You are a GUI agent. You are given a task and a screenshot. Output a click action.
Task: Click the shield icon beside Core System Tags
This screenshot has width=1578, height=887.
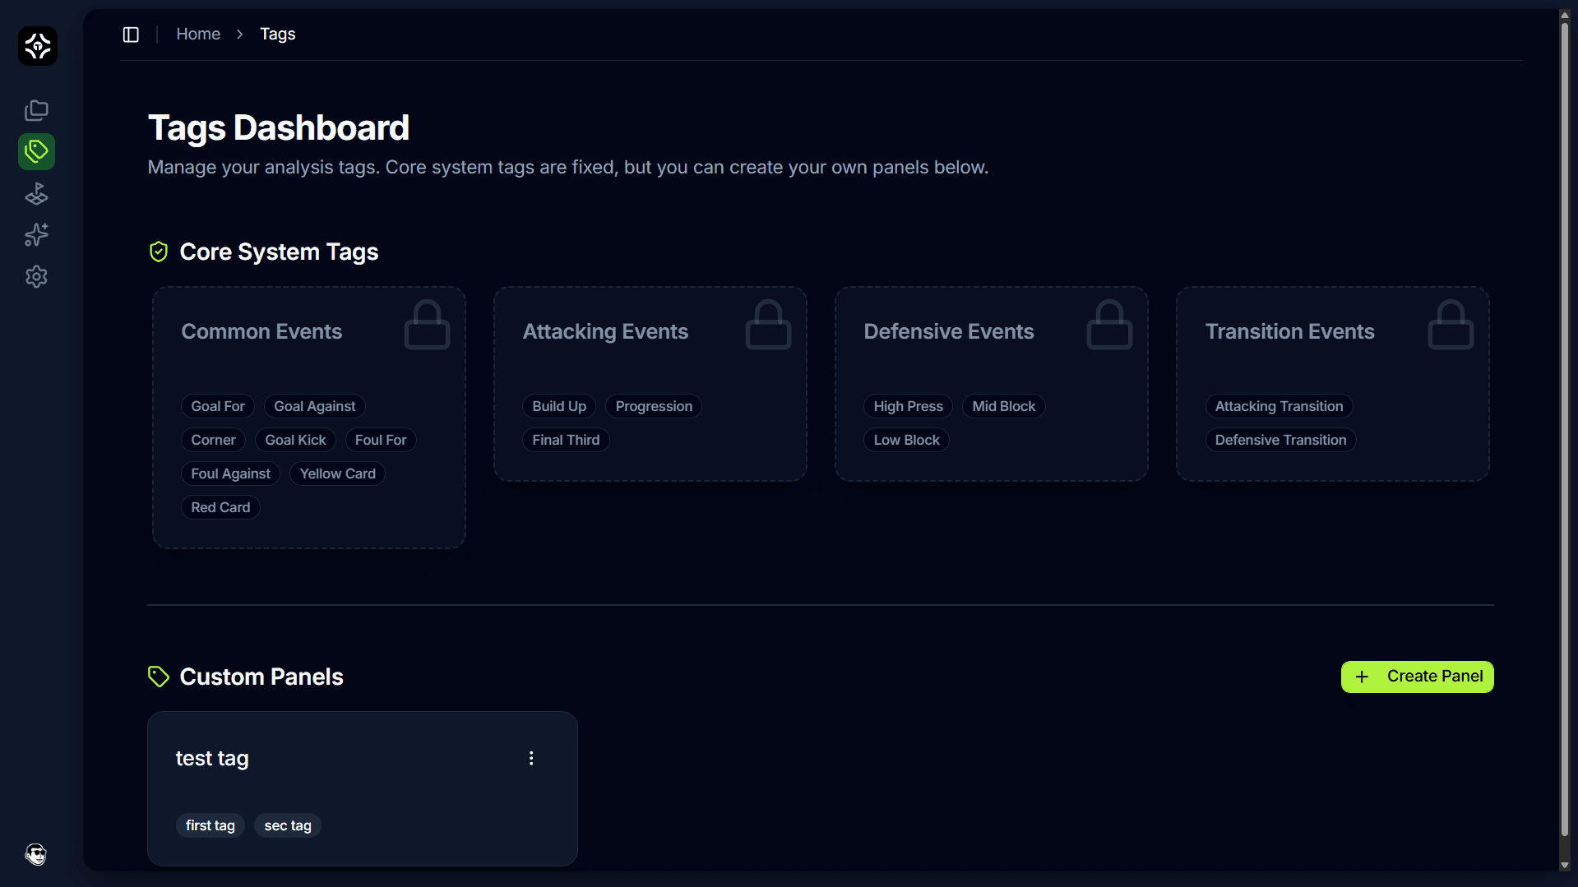point(159,252)
